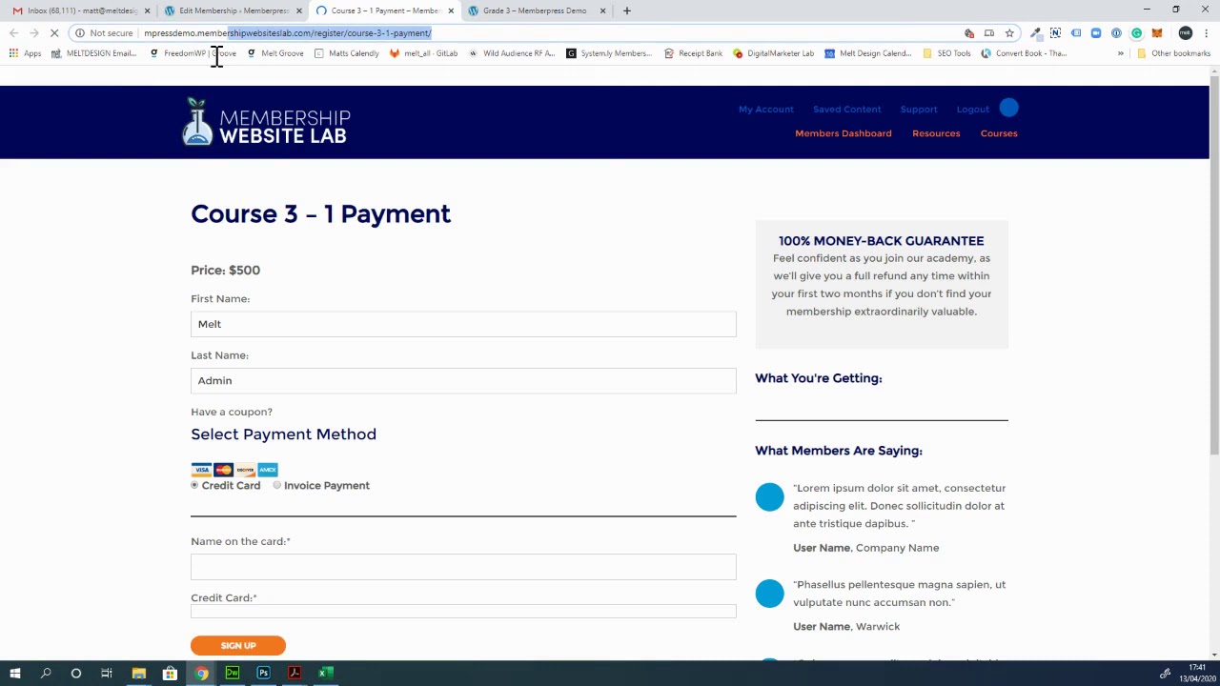1220x686 pixels.
Task: Click the Name on the card field
Action: pos(463,567)
